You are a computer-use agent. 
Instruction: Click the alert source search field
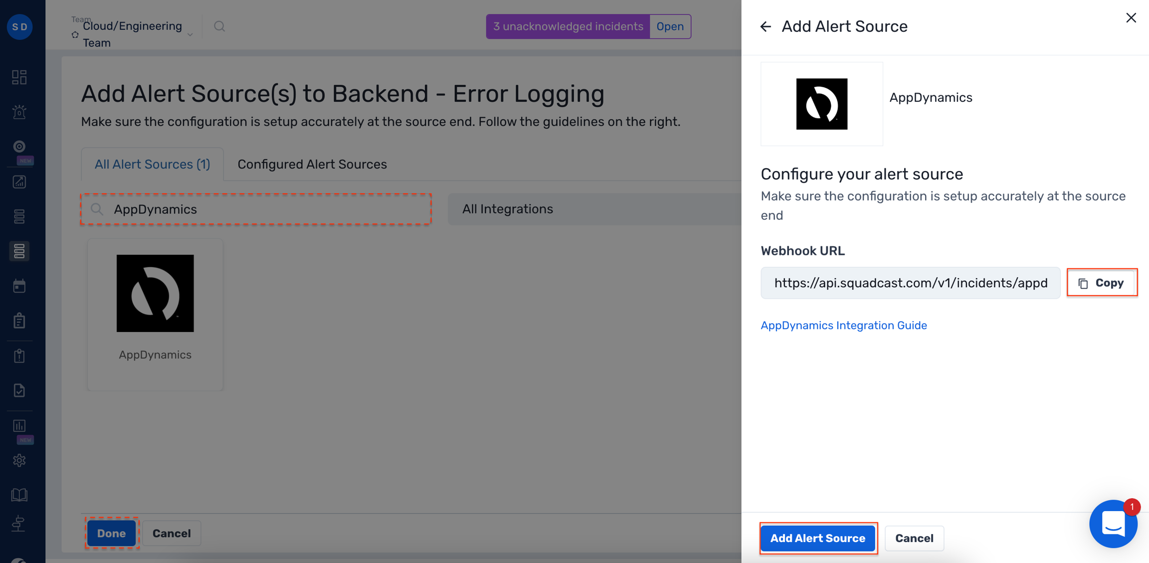click(256, 209)
